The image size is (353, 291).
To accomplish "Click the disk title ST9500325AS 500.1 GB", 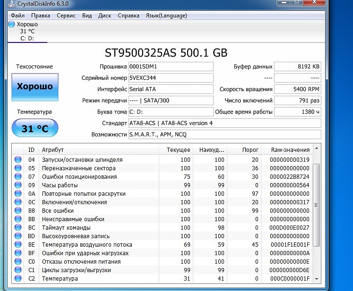I will tap(166, 53).
